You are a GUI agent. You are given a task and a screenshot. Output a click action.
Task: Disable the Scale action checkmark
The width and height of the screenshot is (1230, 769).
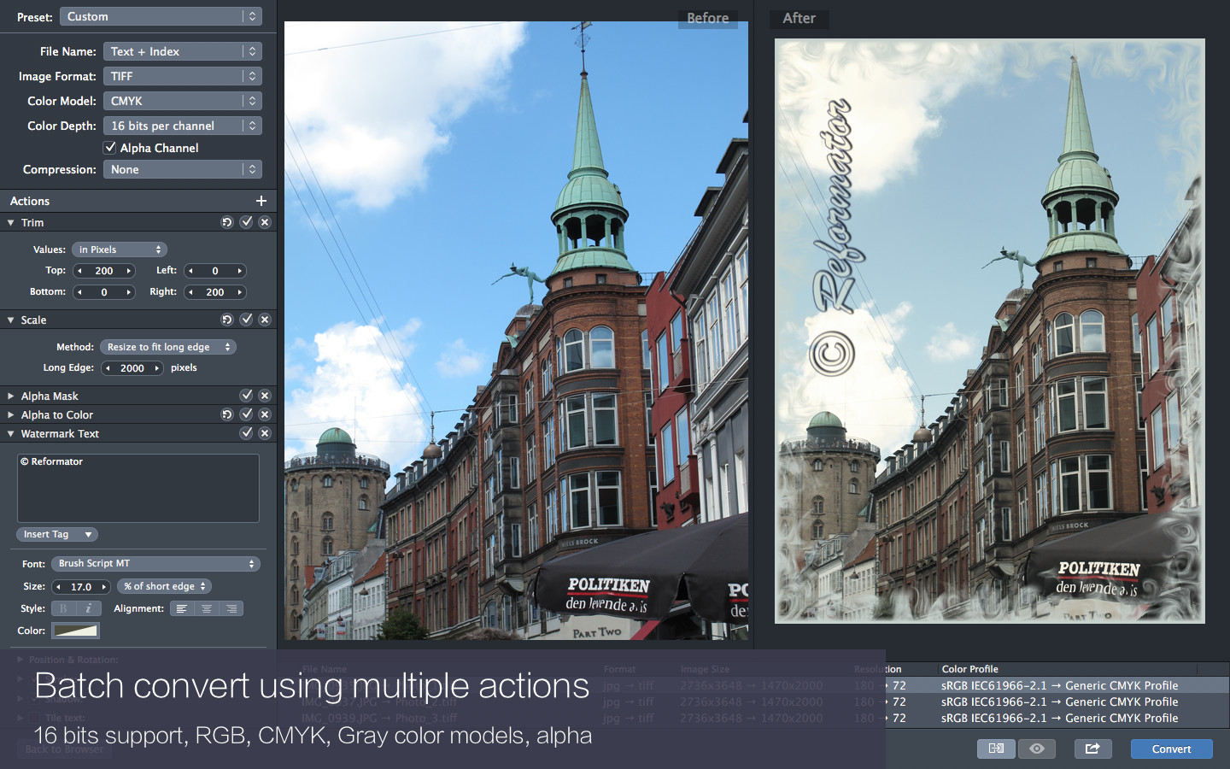point(246,320)
